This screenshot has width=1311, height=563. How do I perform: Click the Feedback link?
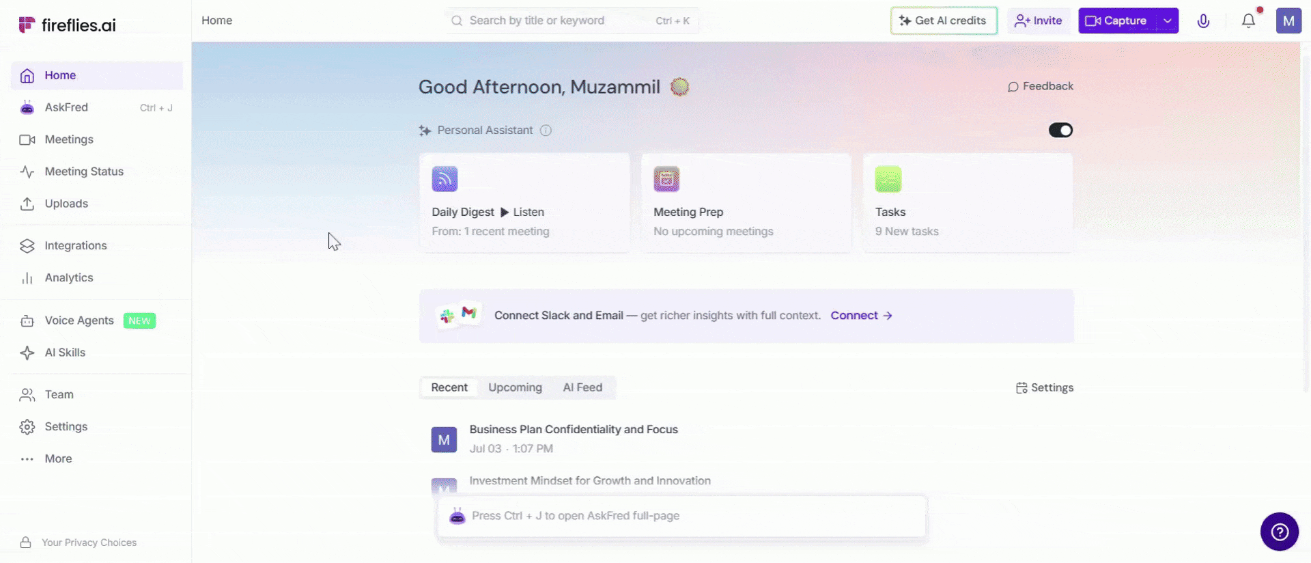1040,86
